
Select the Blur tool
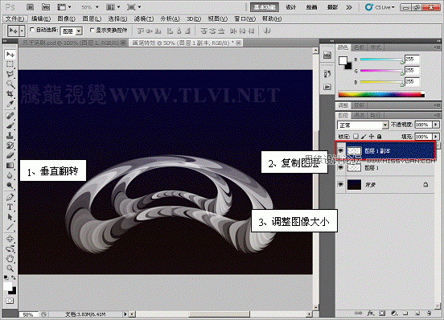point(10,175)
